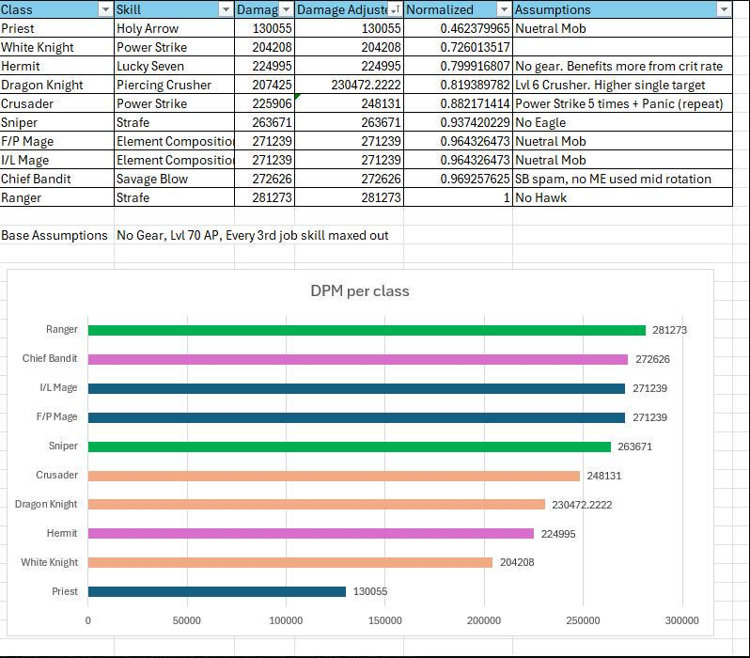Viewport: 750px width, 658px height.
Task: Click the 150000 axis label in chart
Action: [x=385, y=620]
